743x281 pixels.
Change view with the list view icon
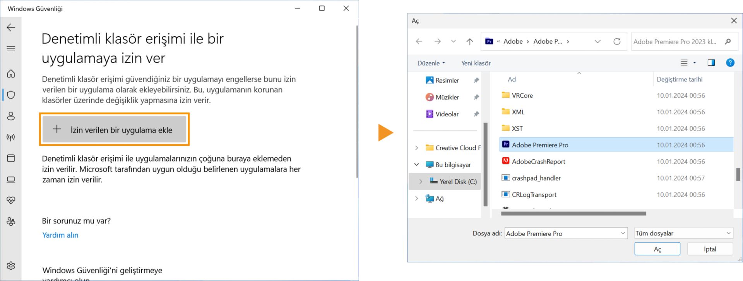[684, 63]
